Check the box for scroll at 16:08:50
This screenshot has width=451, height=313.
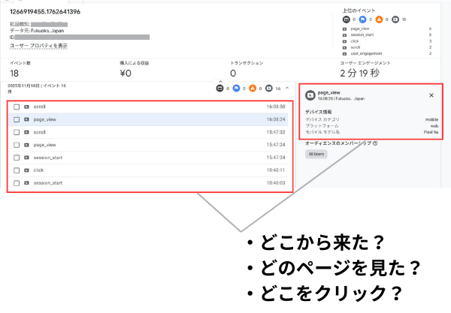pos(17,107)
